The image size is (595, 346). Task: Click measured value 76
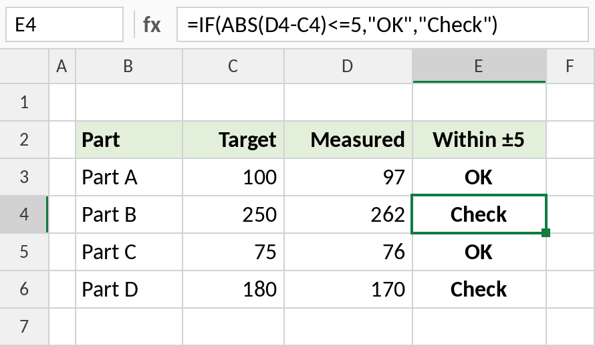pyautogui.click(x=348, y=252)
